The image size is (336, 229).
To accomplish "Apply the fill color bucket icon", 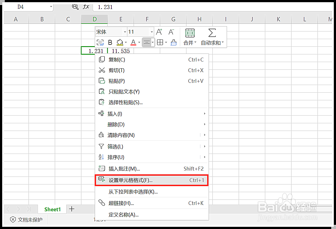I will pos(120,42).
